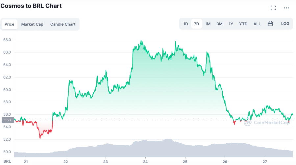Open the calendar date range picker
This screenshot has height=165, width=296.
[270, 24]
